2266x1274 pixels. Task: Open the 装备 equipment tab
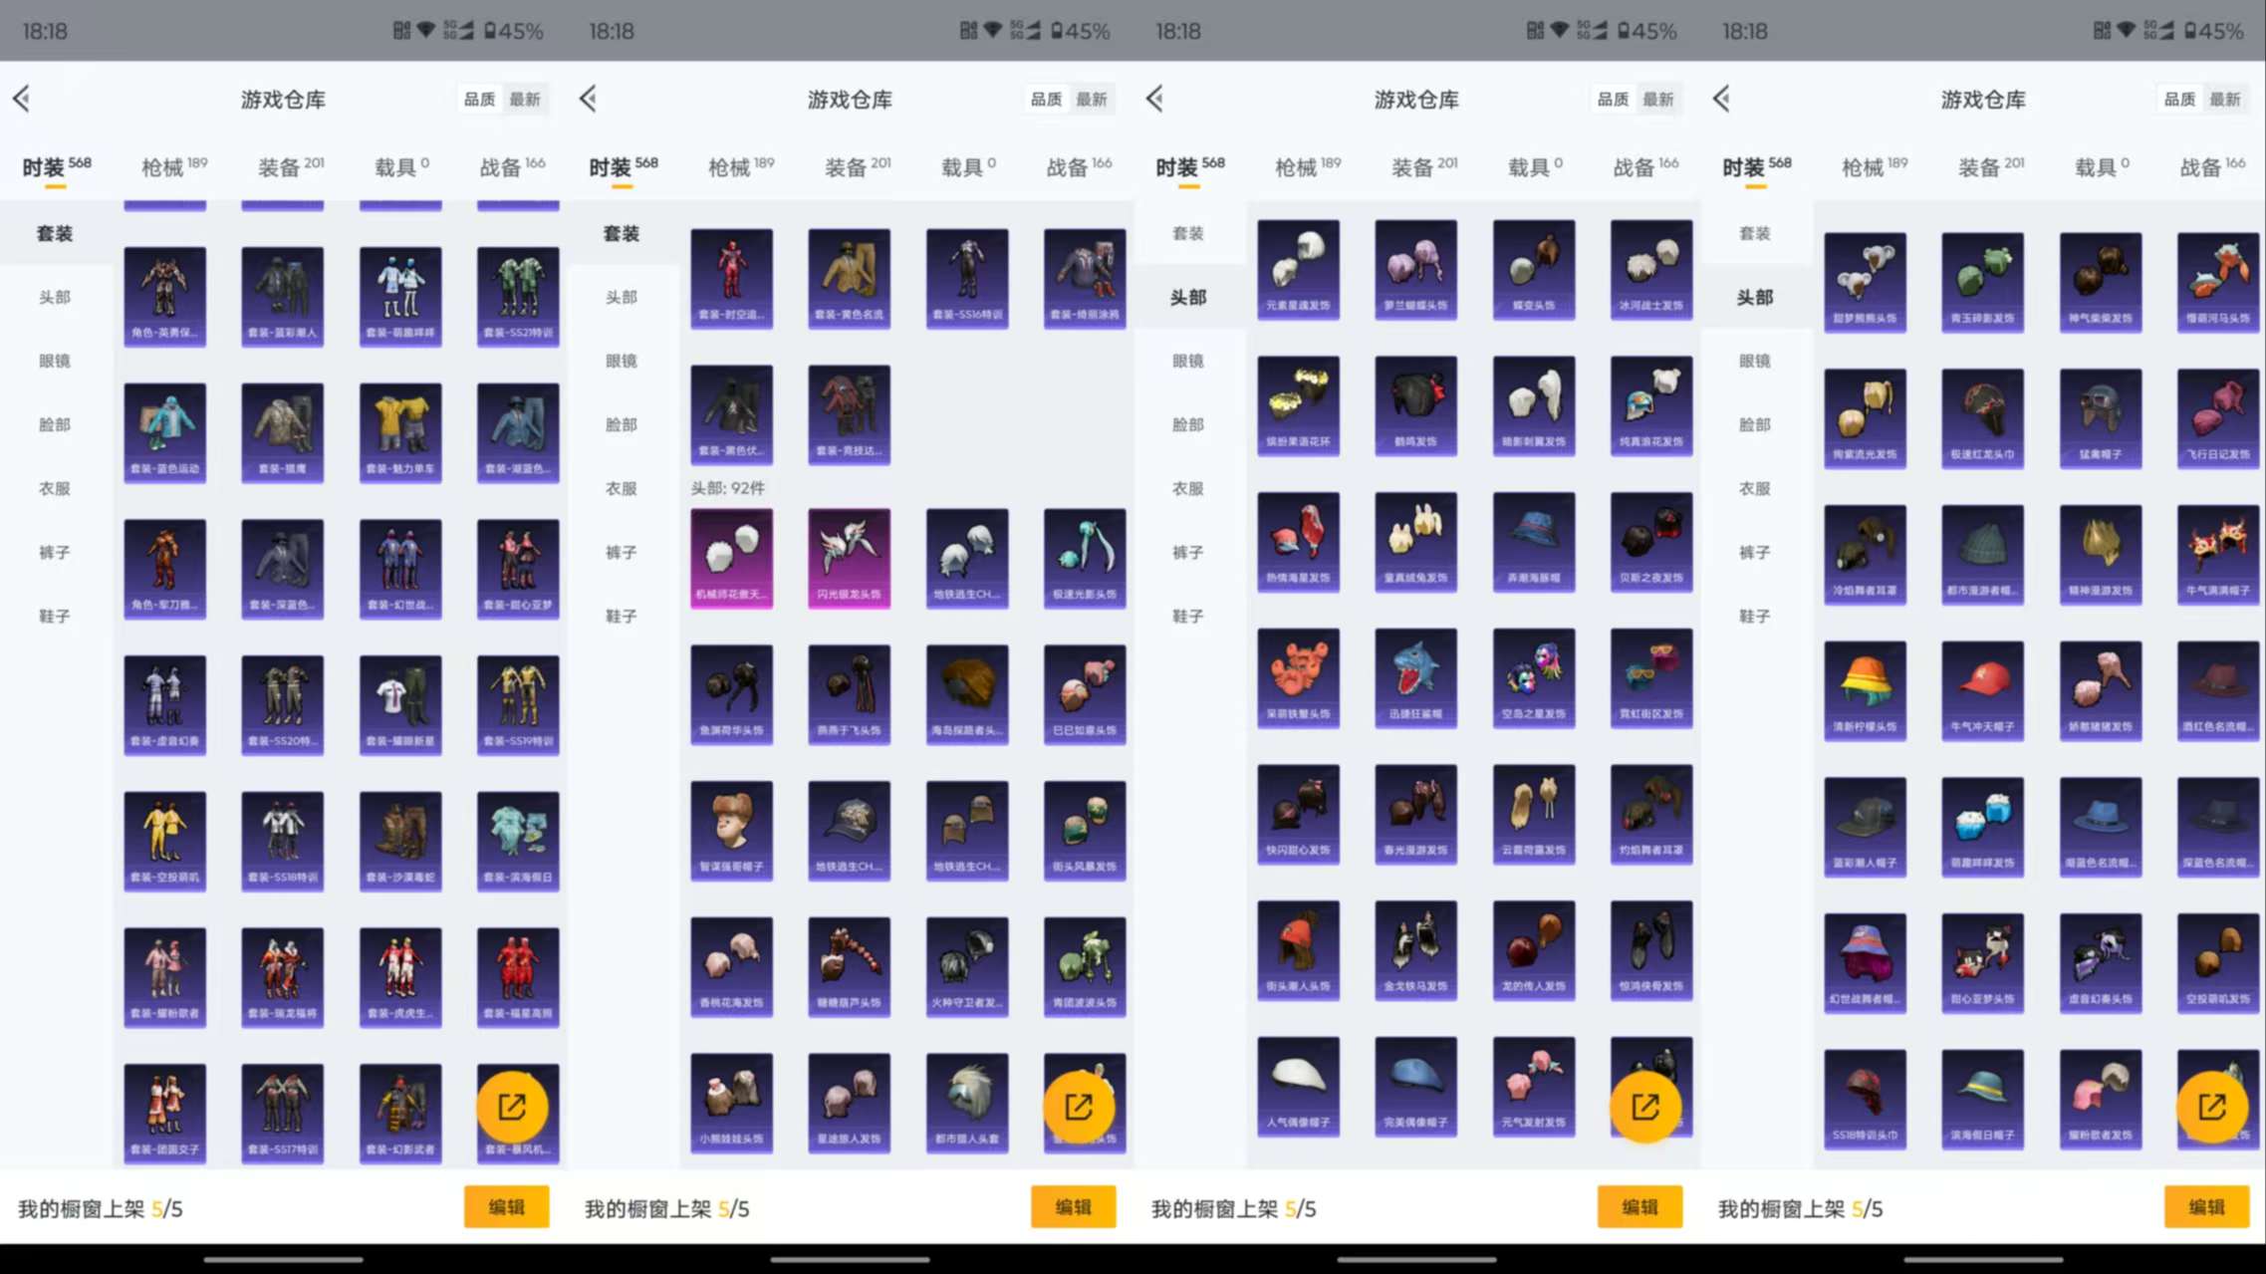coord(282,165)
